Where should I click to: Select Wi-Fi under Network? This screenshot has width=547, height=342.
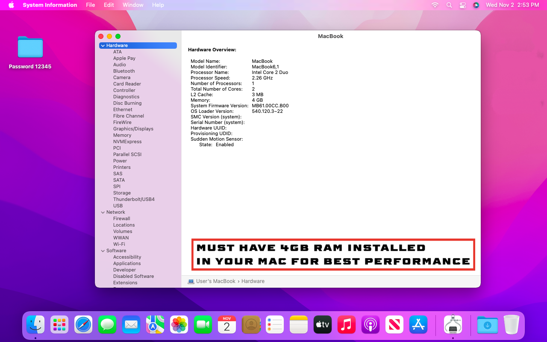click(119, 244)
